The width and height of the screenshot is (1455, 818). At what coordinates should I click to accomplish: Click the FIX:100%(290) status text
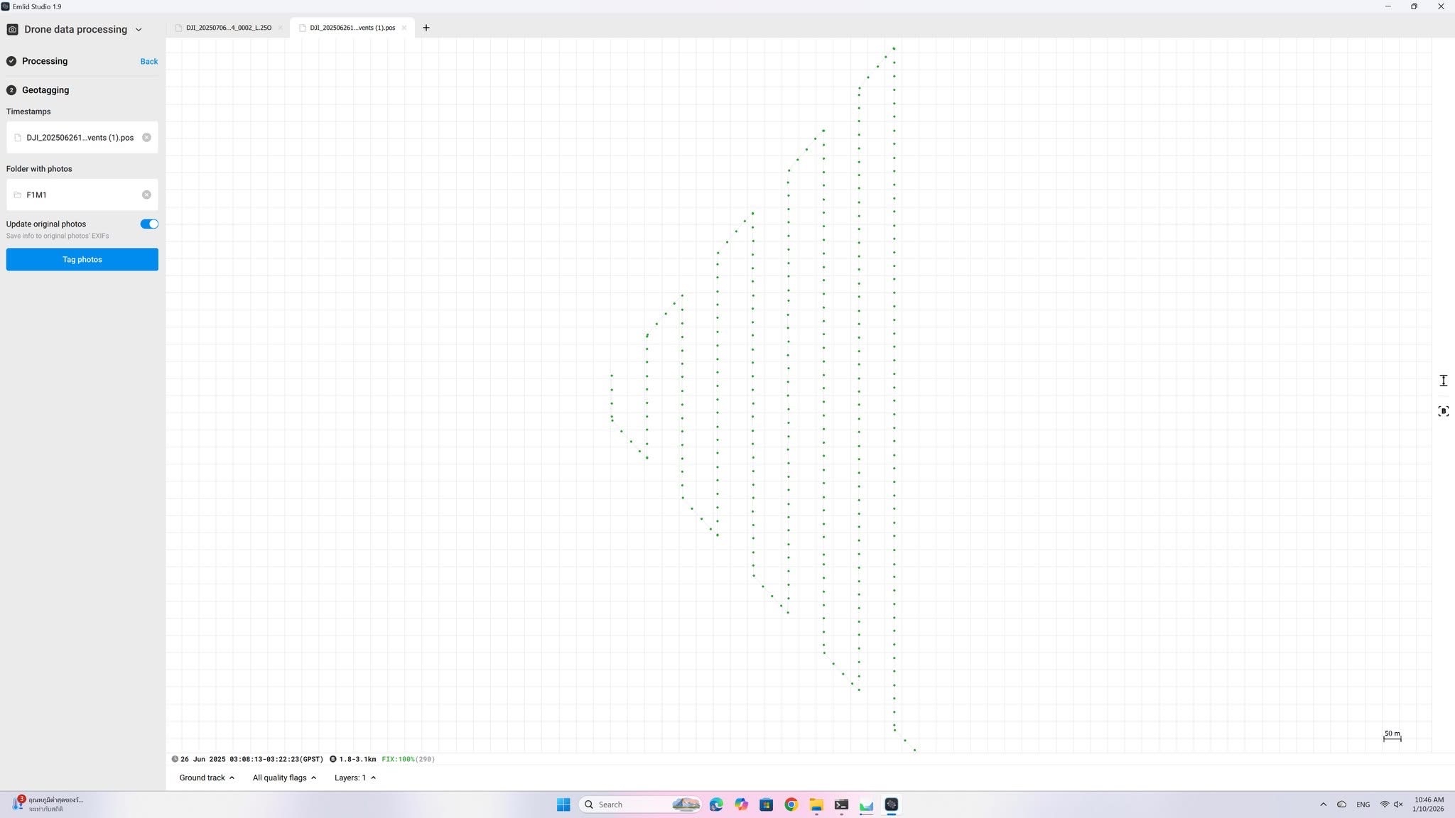click(409, 759)
